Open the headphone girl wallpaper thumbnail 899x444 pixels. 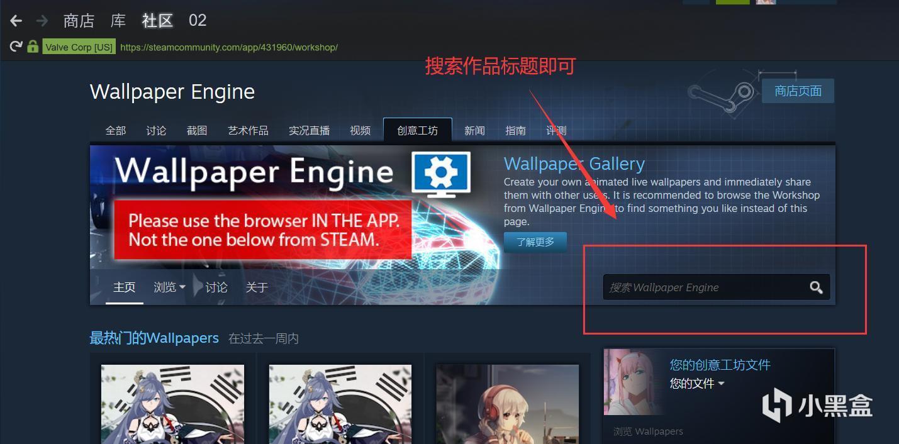click(x=508, y=404)
